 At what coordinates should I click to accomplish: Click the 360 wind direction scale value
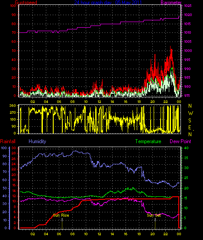click(13, 106)
